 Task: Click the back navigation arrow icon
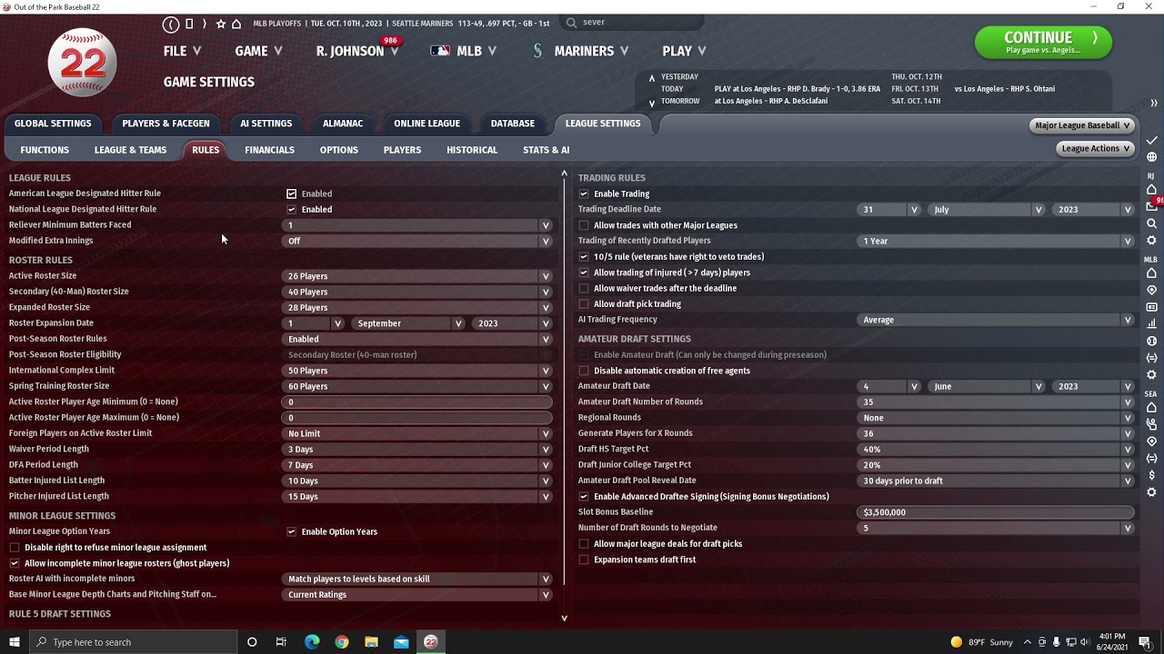[171, 24]
